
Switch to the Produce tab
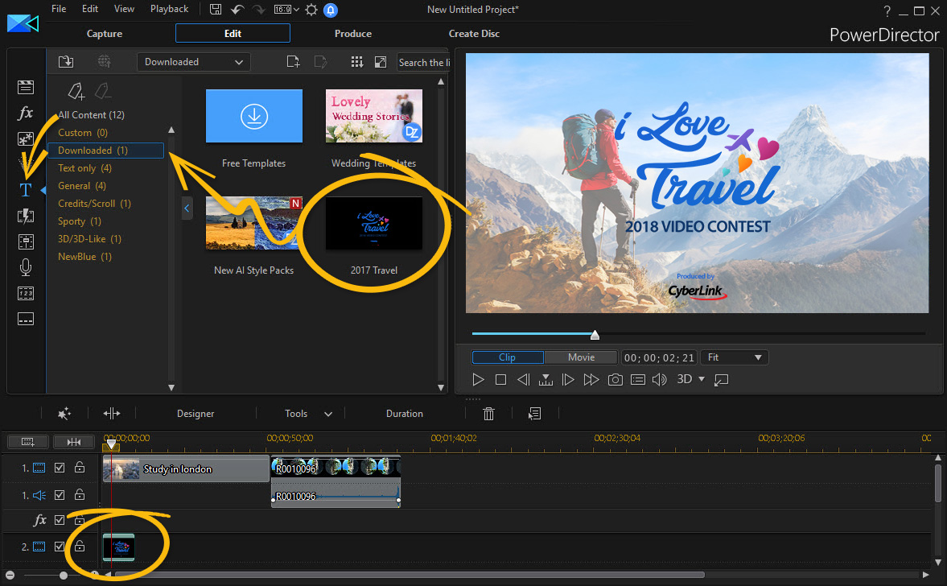353,34
